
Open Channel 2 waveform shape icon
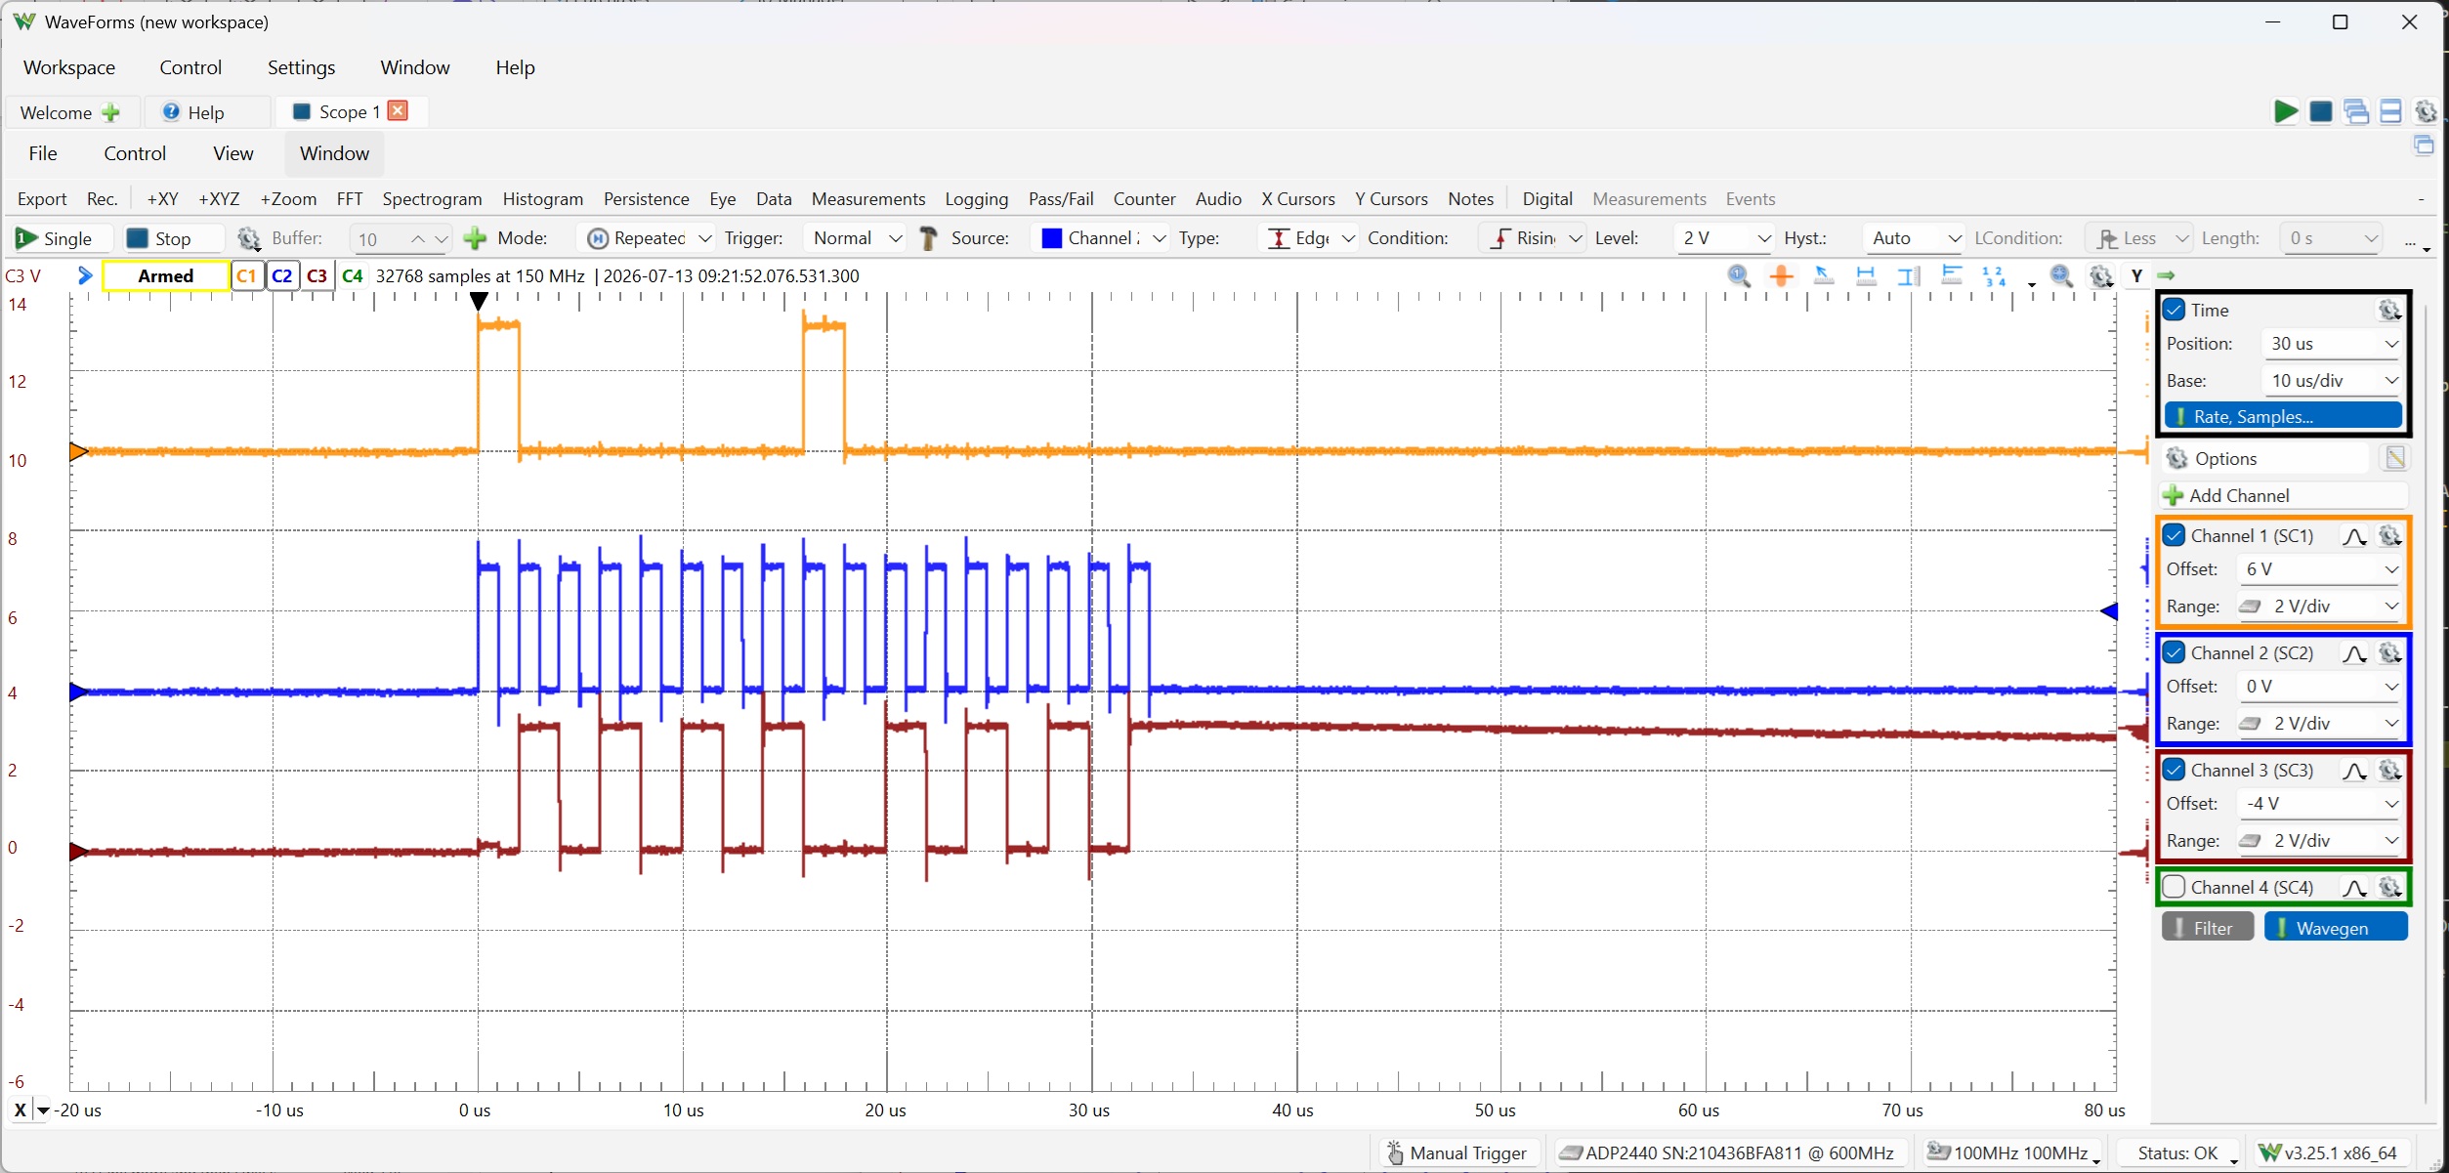tap(2354, 653)
